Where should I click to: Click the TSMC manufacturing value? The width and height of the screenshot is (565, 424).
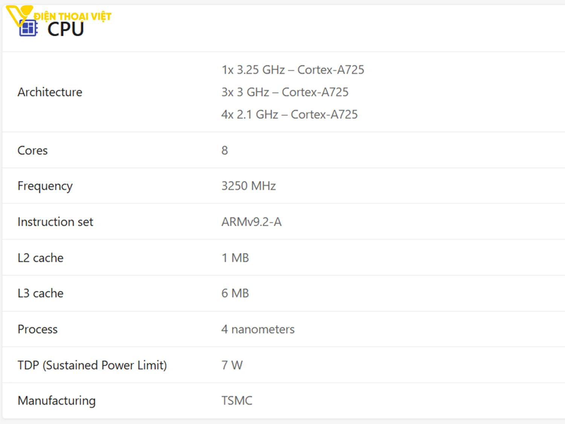click(237, 401)
